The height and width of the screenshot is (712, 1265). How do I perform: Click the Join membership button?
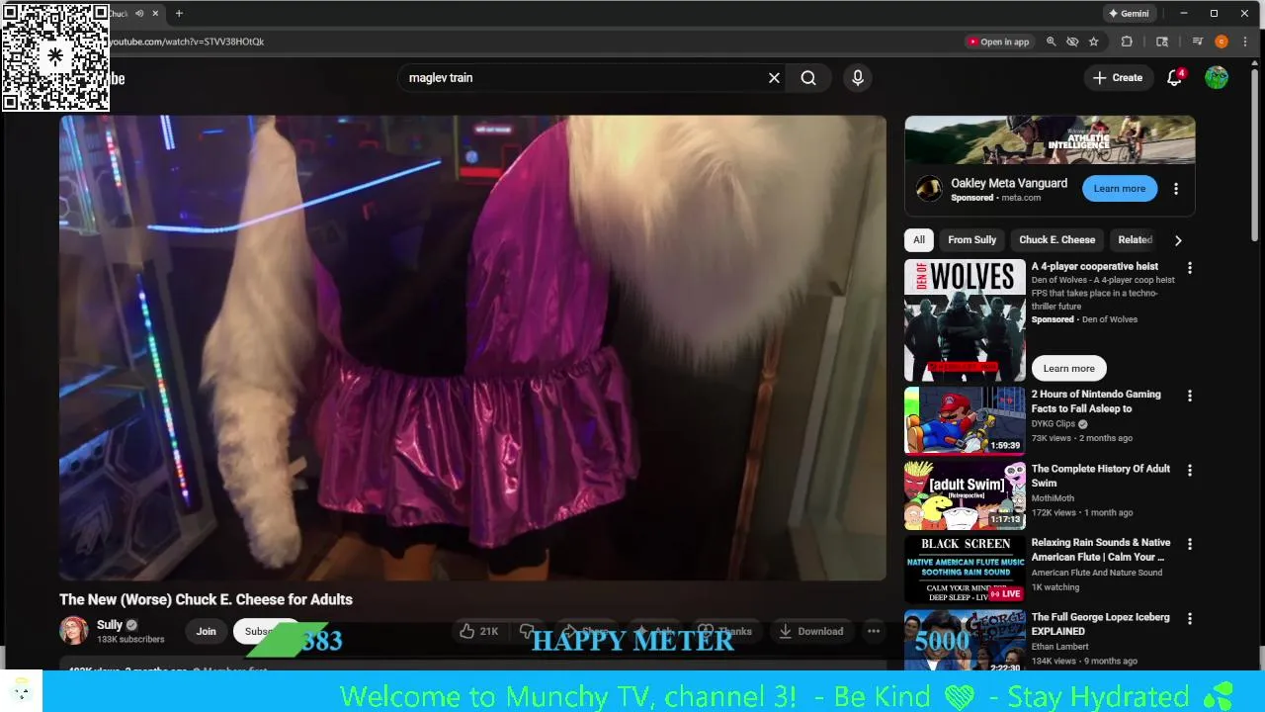point(206,631)
